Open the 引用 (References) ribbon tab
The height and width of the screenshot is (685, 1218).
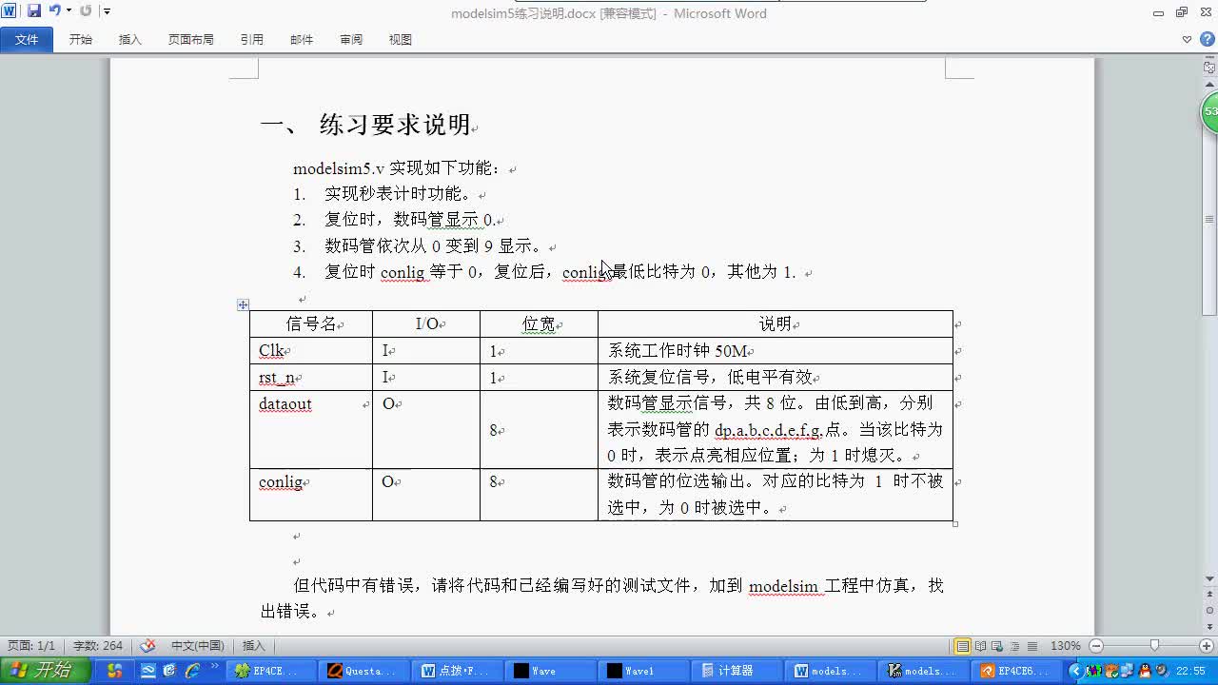tap(252, 39)
